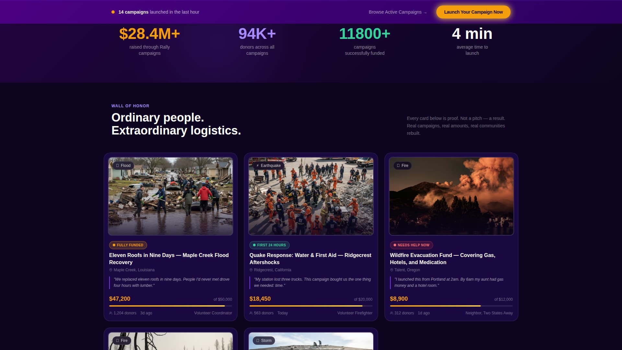Open the wildfire smoke photo
Viewport: 622px width, 350px height.
(x=451, y=196)
